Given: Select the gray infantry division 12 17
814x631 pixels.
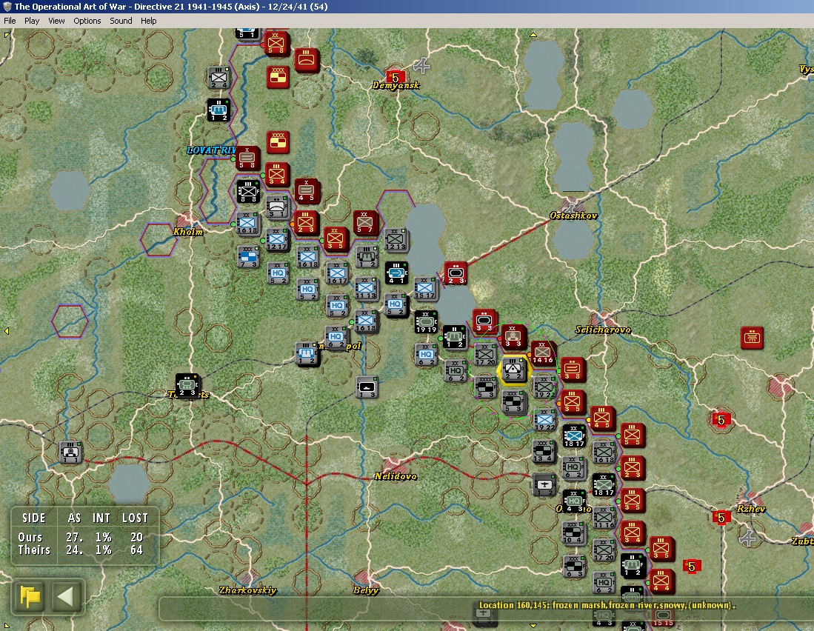Looking at the screenshot, I should pyautogui.click(x=277, y=239).
